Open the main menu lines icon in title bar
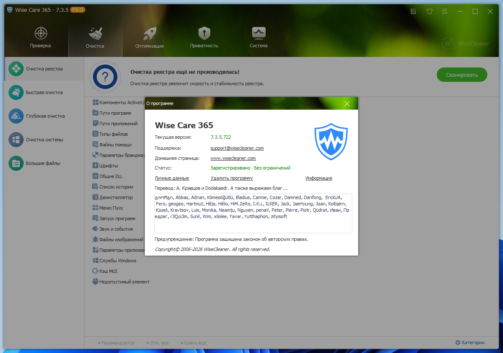The width and height of the screenshot is (503, 353). click(x=445, y=11)
